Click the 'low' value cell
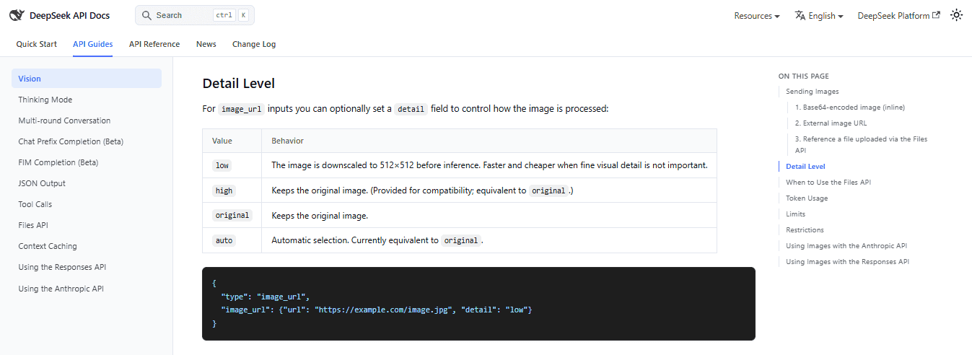The width and height of the screenshot is (972, 355). pyautogui.click(x=232, y=165)
